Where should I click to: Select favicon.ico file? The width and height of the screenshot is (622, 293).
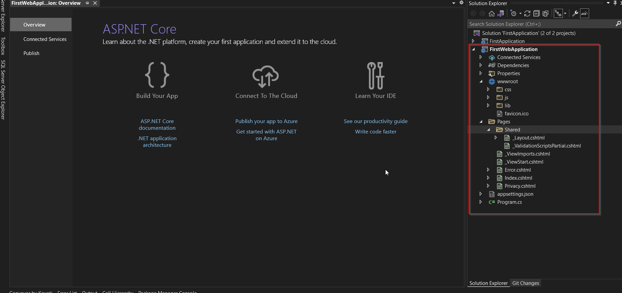click(x=516, y=114)
